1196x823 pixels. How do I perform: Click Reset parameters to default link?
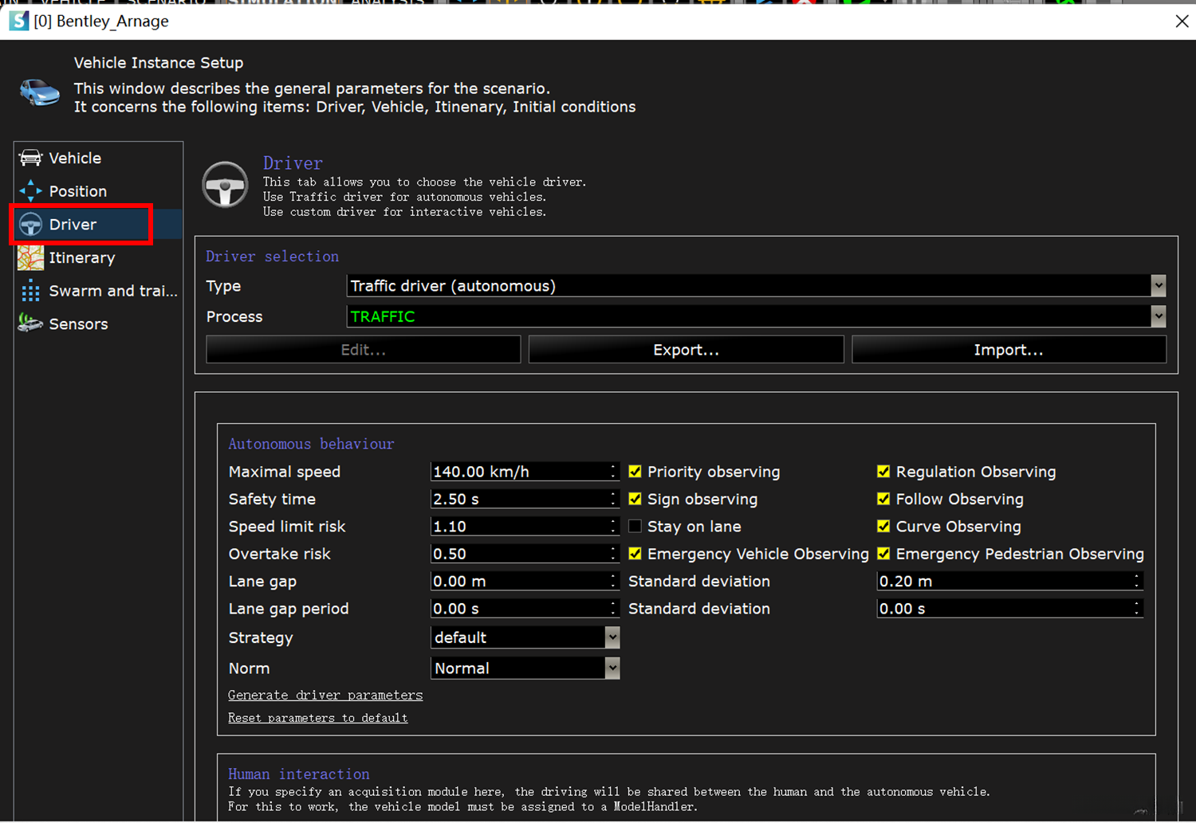tap(318, 718)
